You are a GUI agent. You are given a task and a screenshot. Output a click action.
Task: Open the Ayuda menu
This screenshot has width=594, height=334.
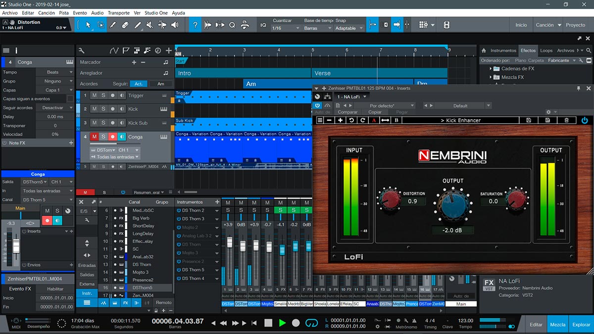178,12
